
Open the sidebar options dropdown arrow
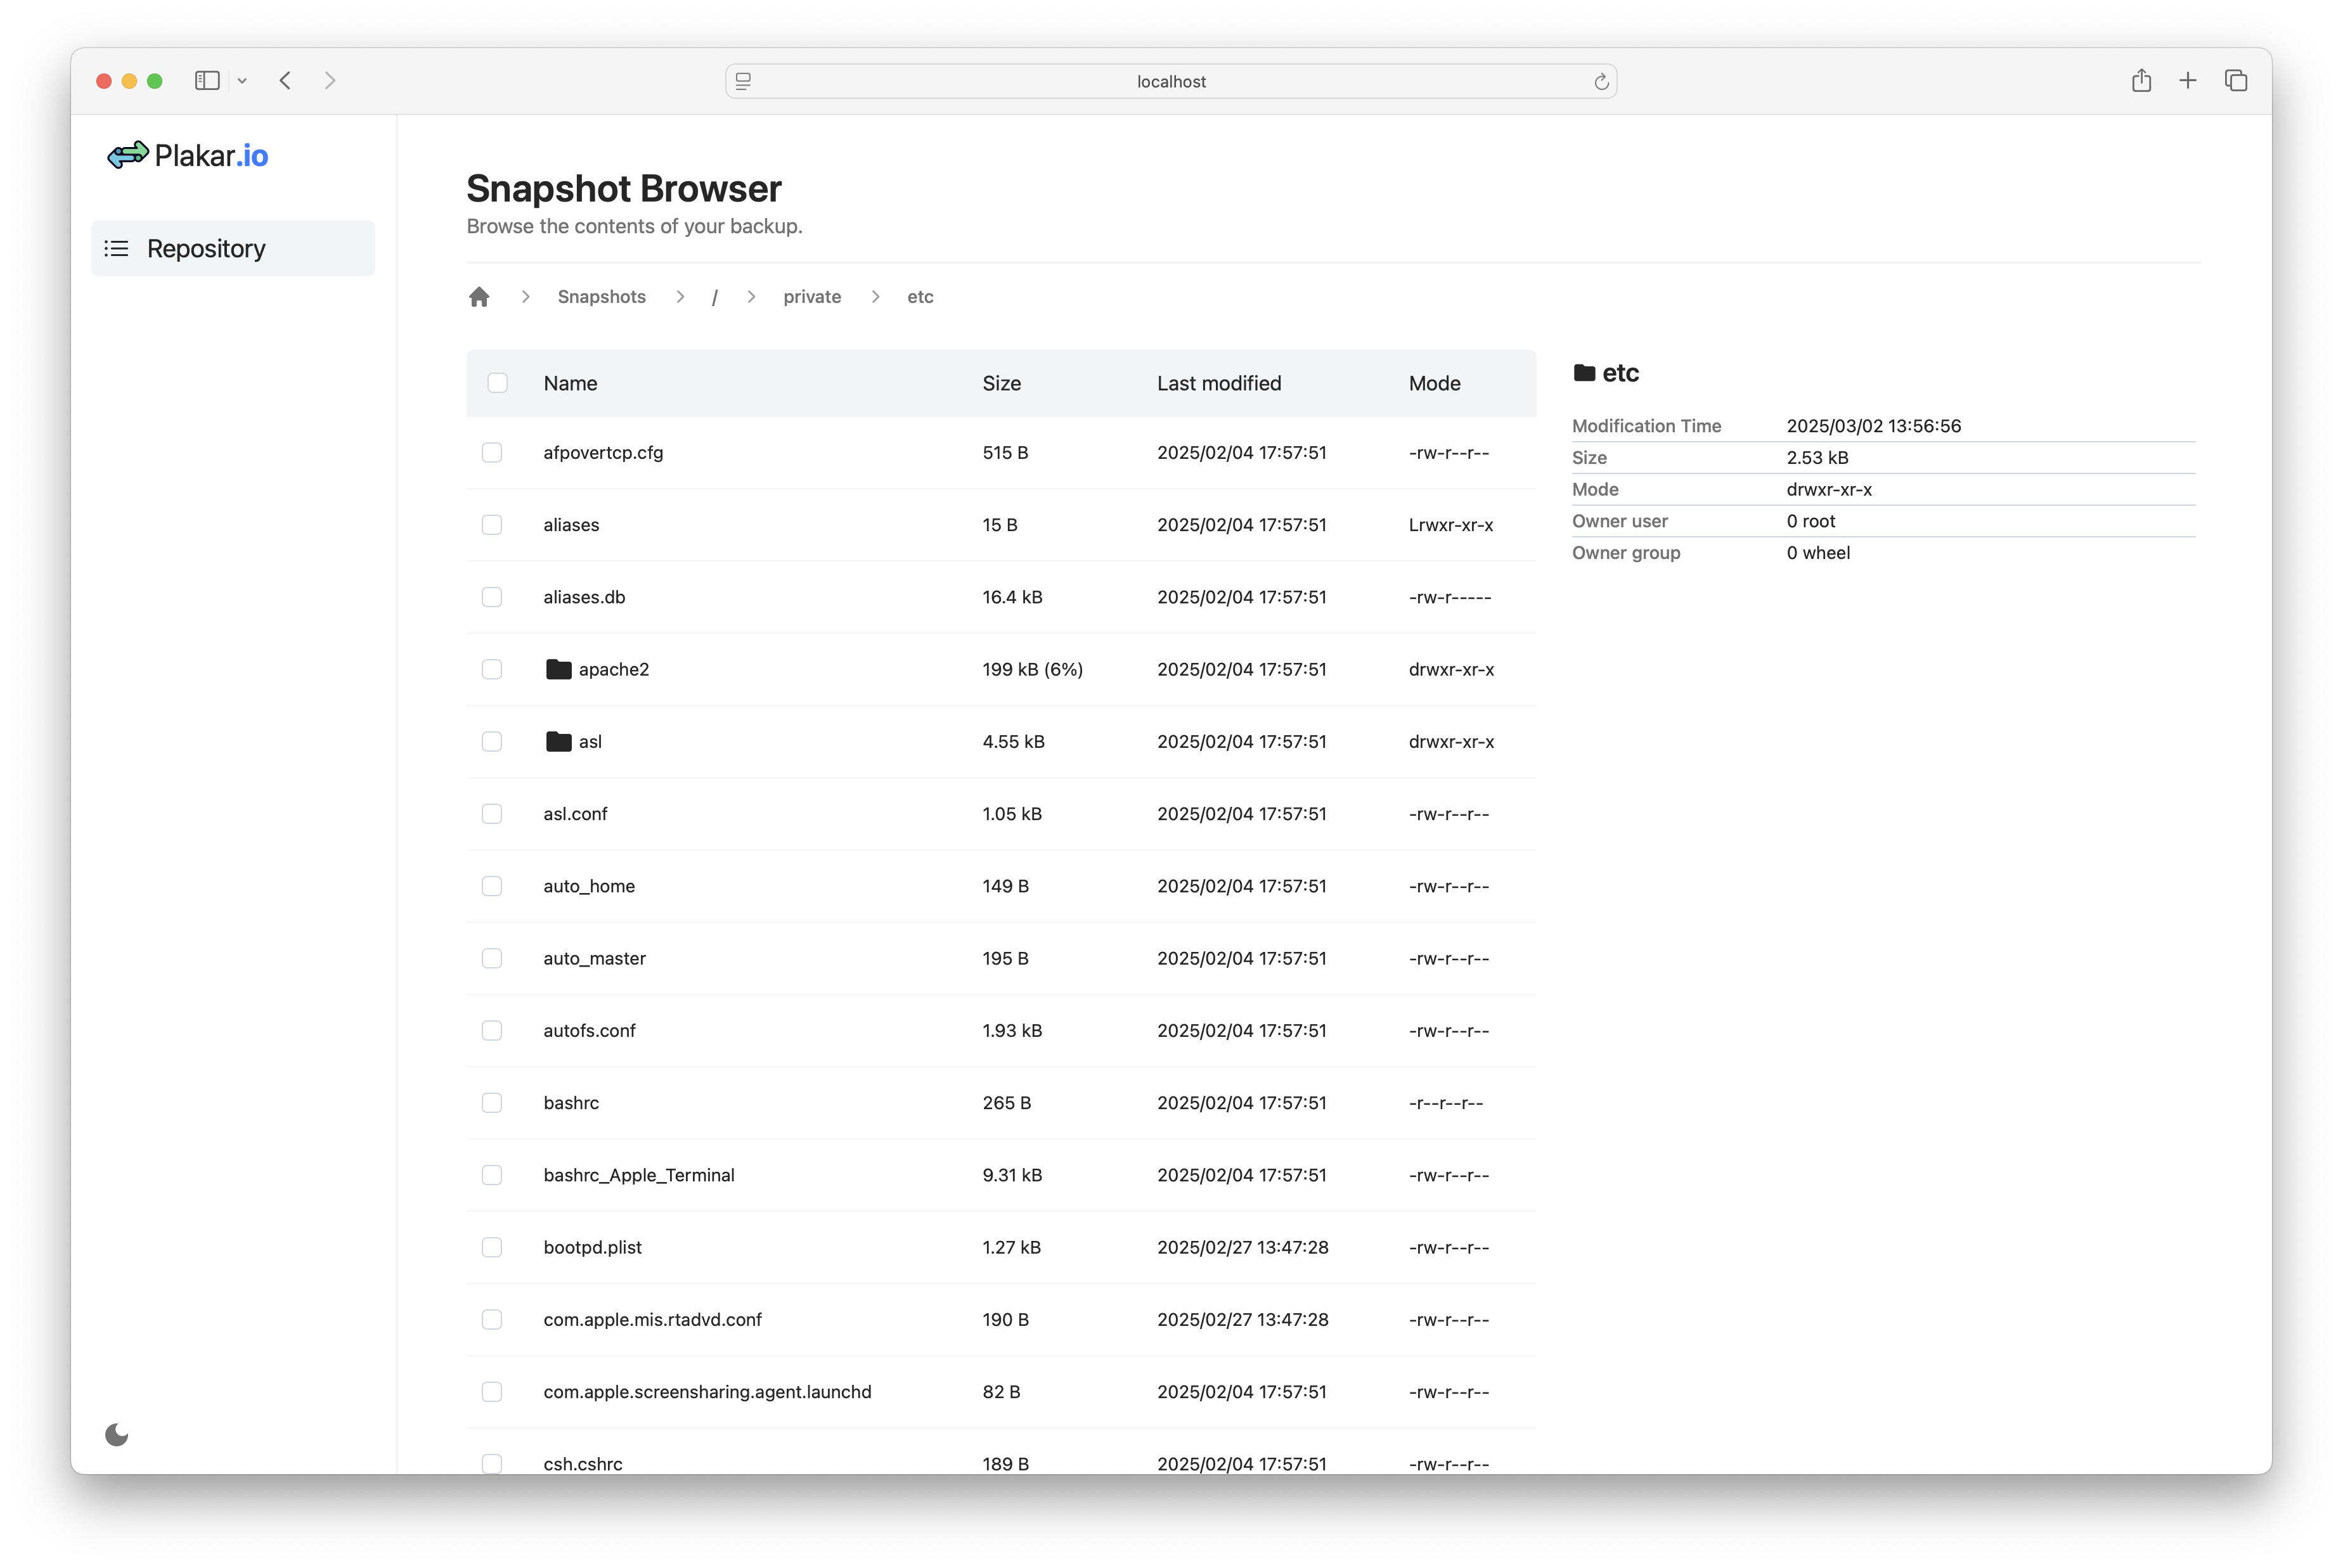[243, 81]
